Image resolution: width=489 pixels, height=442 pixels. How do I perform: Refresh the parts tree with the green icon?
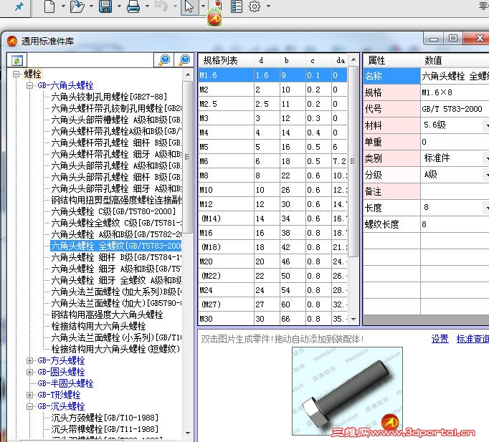click(x=16, y=60)
